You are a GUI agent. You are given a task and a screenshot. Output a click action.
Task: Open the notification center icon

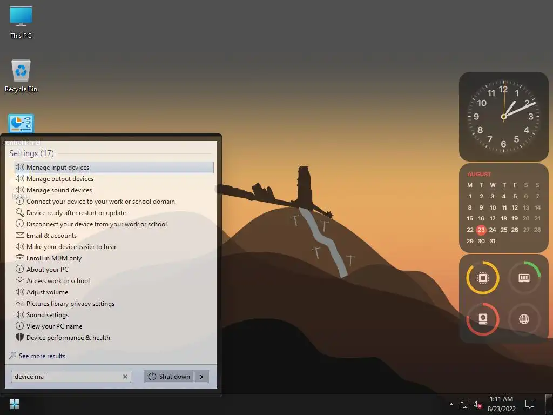tap(529, 404)
